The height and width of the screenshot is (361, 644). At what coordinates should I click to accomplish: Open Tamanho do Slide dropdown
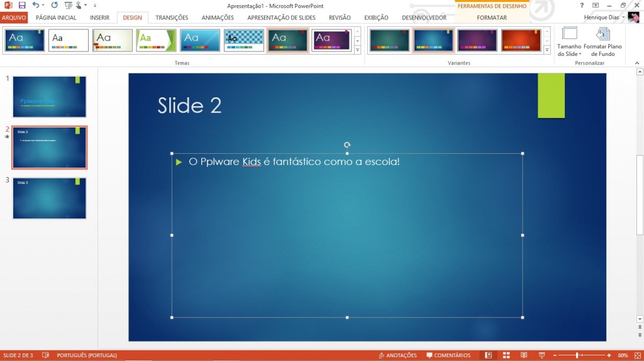[x=569, y=42]
